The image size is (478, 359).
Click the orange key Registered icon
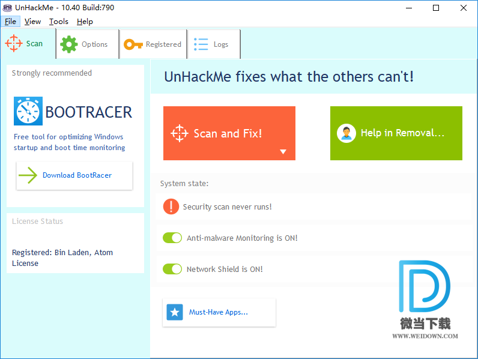(133, 44)
